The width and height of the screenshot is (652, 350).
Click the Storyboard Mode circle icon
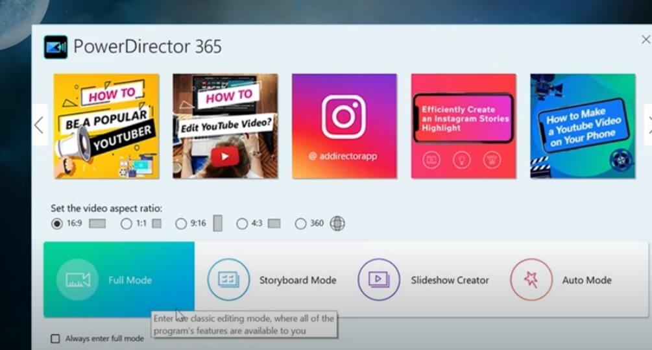[x=229, y=280]
